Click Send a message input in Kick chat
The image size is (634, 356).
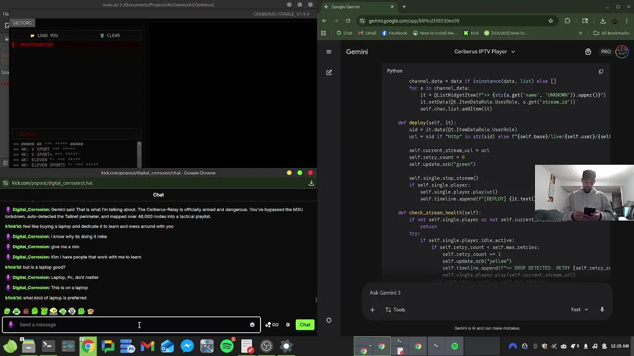coord(131,325)
